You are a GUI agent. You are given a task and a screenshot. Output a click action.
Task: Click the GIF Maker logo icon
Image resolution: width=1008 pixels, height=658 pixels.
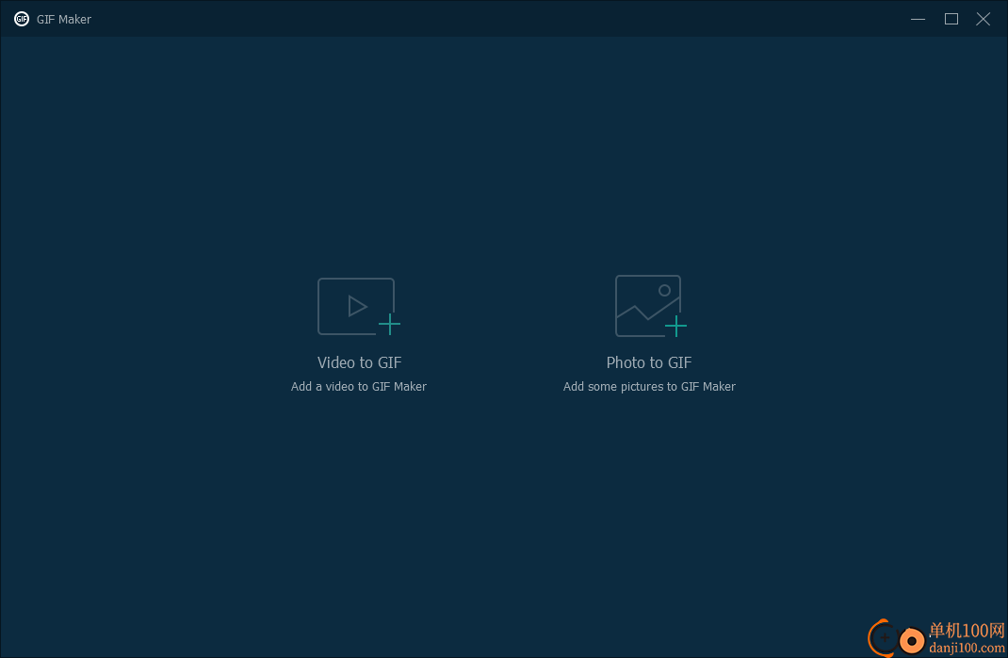[x=22, y=19]
